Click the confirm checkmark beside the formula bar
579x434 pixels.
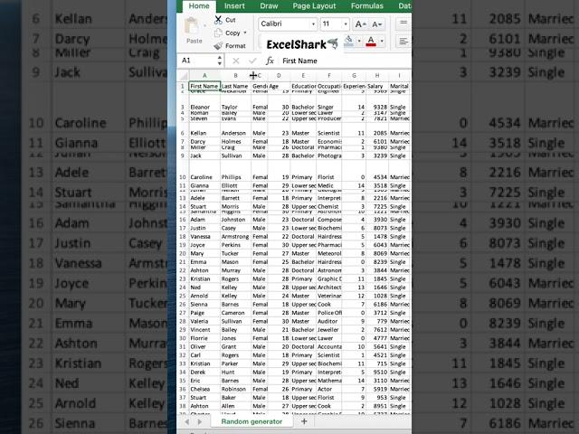pyautogui.click(x=252, y=61)
